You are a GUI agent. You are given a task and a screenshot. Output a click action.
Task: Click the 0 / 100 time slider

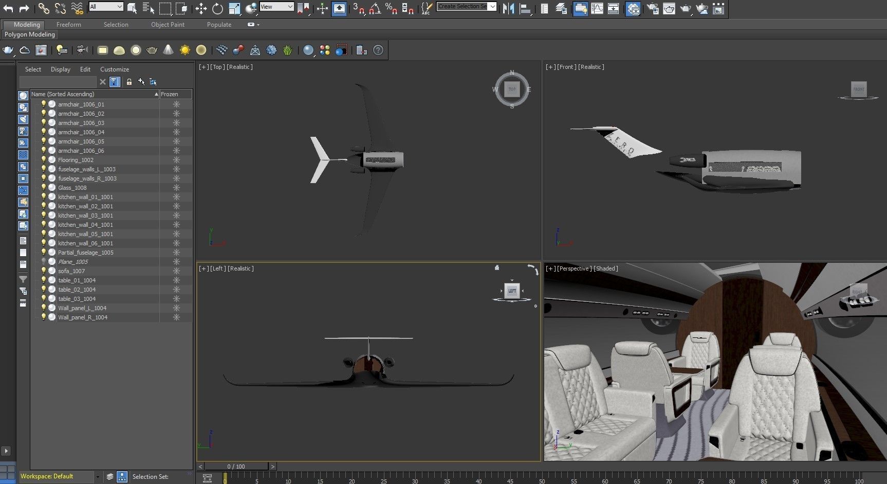[x=236, y=467]
